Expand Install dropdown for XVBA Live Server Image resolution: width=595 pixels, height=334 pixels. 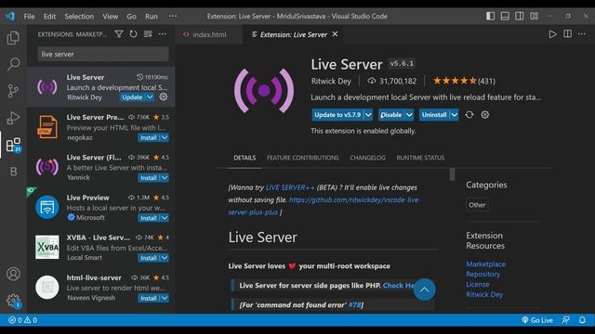click(165, 258)
